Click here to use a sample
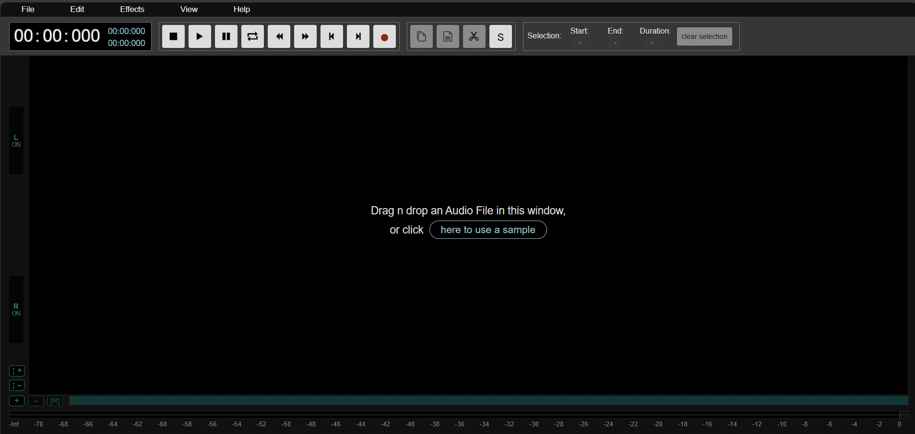This screenshot has height=434, width=915. [x=487, y=230]
